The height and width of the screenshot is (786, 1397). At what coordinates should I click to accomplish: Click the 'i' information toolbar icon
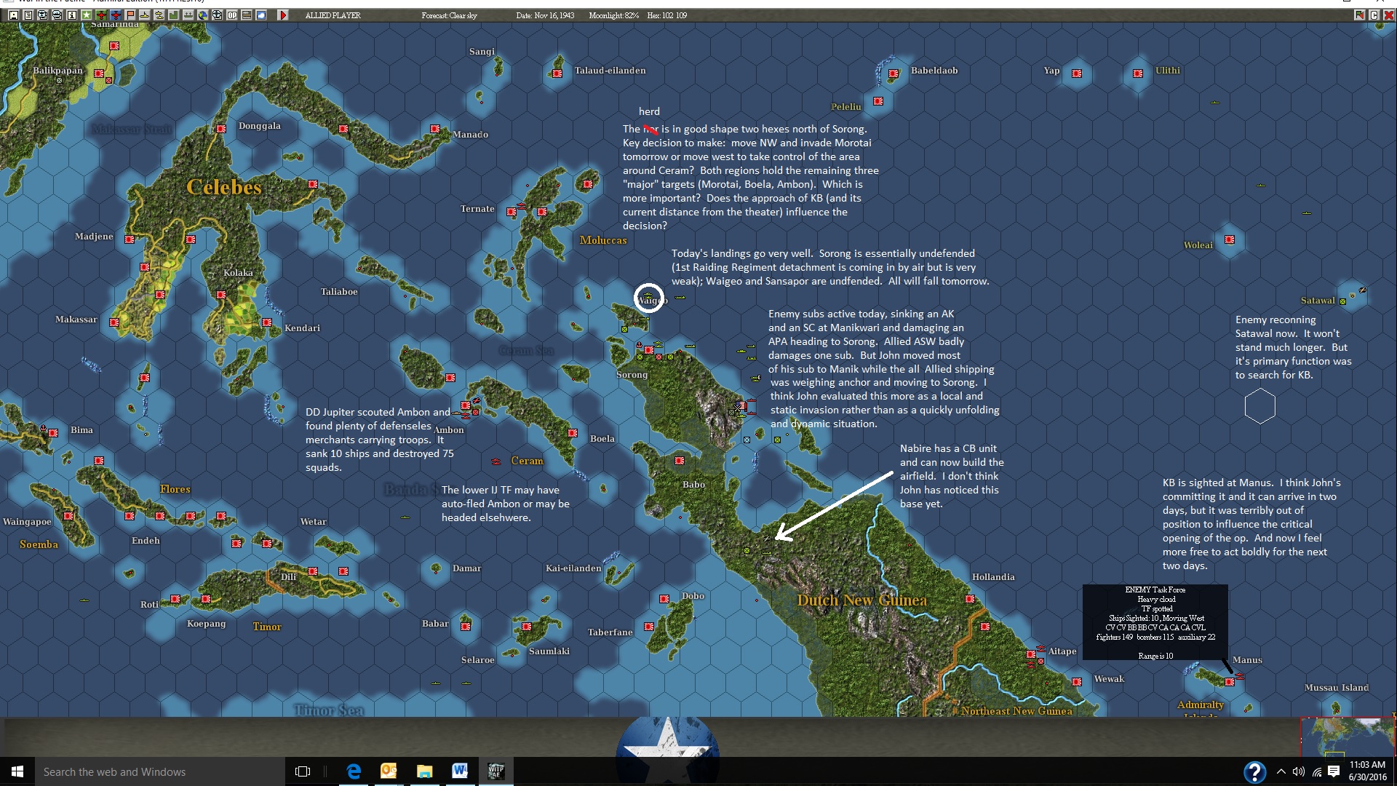point(71,15)
